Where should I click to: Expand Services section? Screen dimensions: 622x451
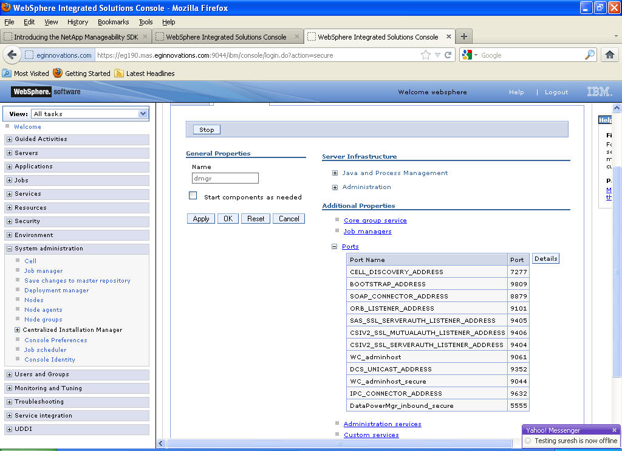pos(10,194)
